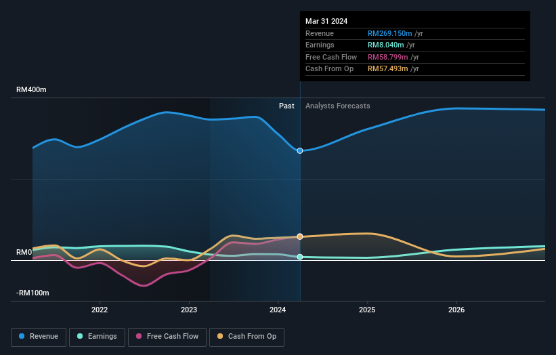Toggle the Revenue legend button

click(39, 337)
